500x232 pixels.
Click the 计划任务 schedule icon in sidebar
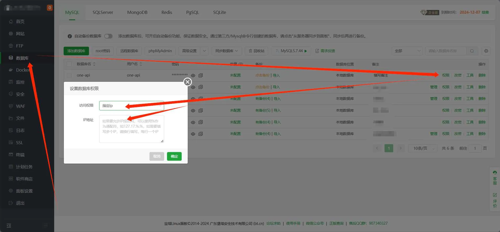coord(11,167)
